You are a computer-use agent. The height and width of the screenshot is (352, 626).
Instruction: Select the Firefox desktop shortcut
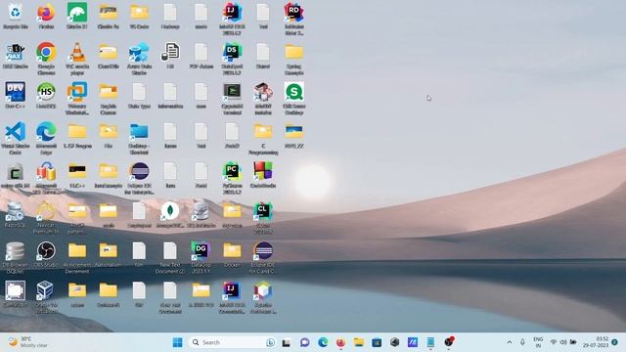[x=46, y=17]
